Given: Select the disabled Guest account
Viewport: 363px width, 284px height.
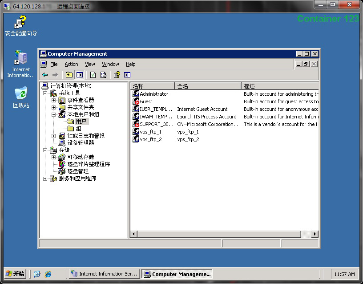Looking at the screenshot, I should tap(146, 101).
